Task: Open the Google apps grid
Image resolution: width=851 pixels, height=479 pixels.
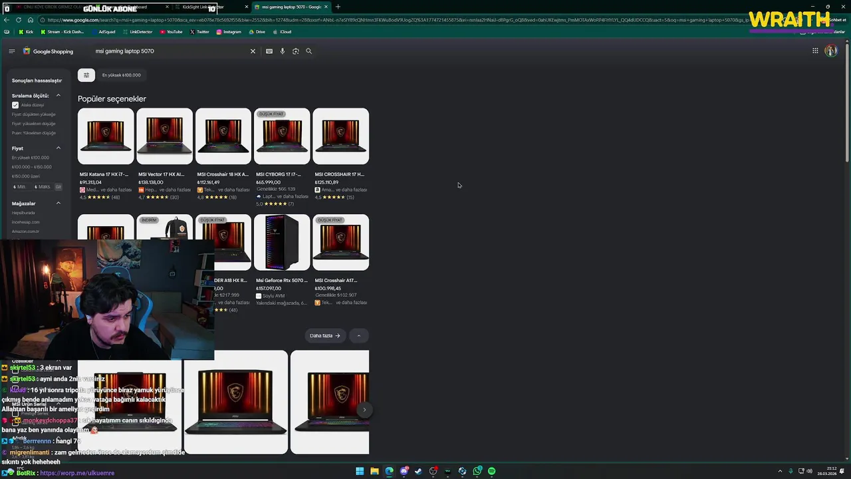Action: pos(815,51)
